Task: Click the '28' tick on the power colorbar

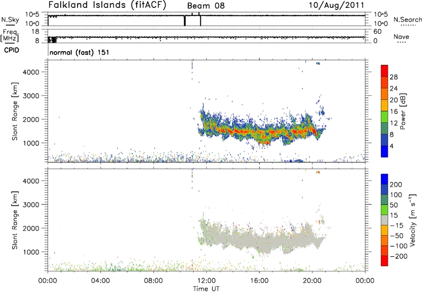Action: 394,77
